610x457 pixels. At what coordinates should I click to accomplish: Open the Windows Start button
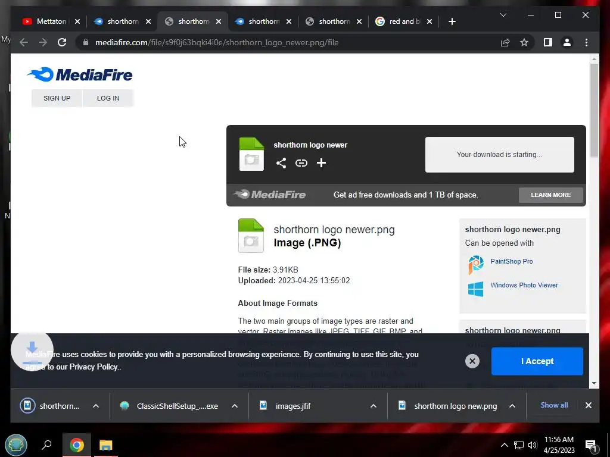coord(16,445)
